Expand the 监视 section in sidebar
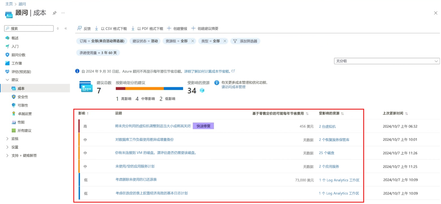 7,139
